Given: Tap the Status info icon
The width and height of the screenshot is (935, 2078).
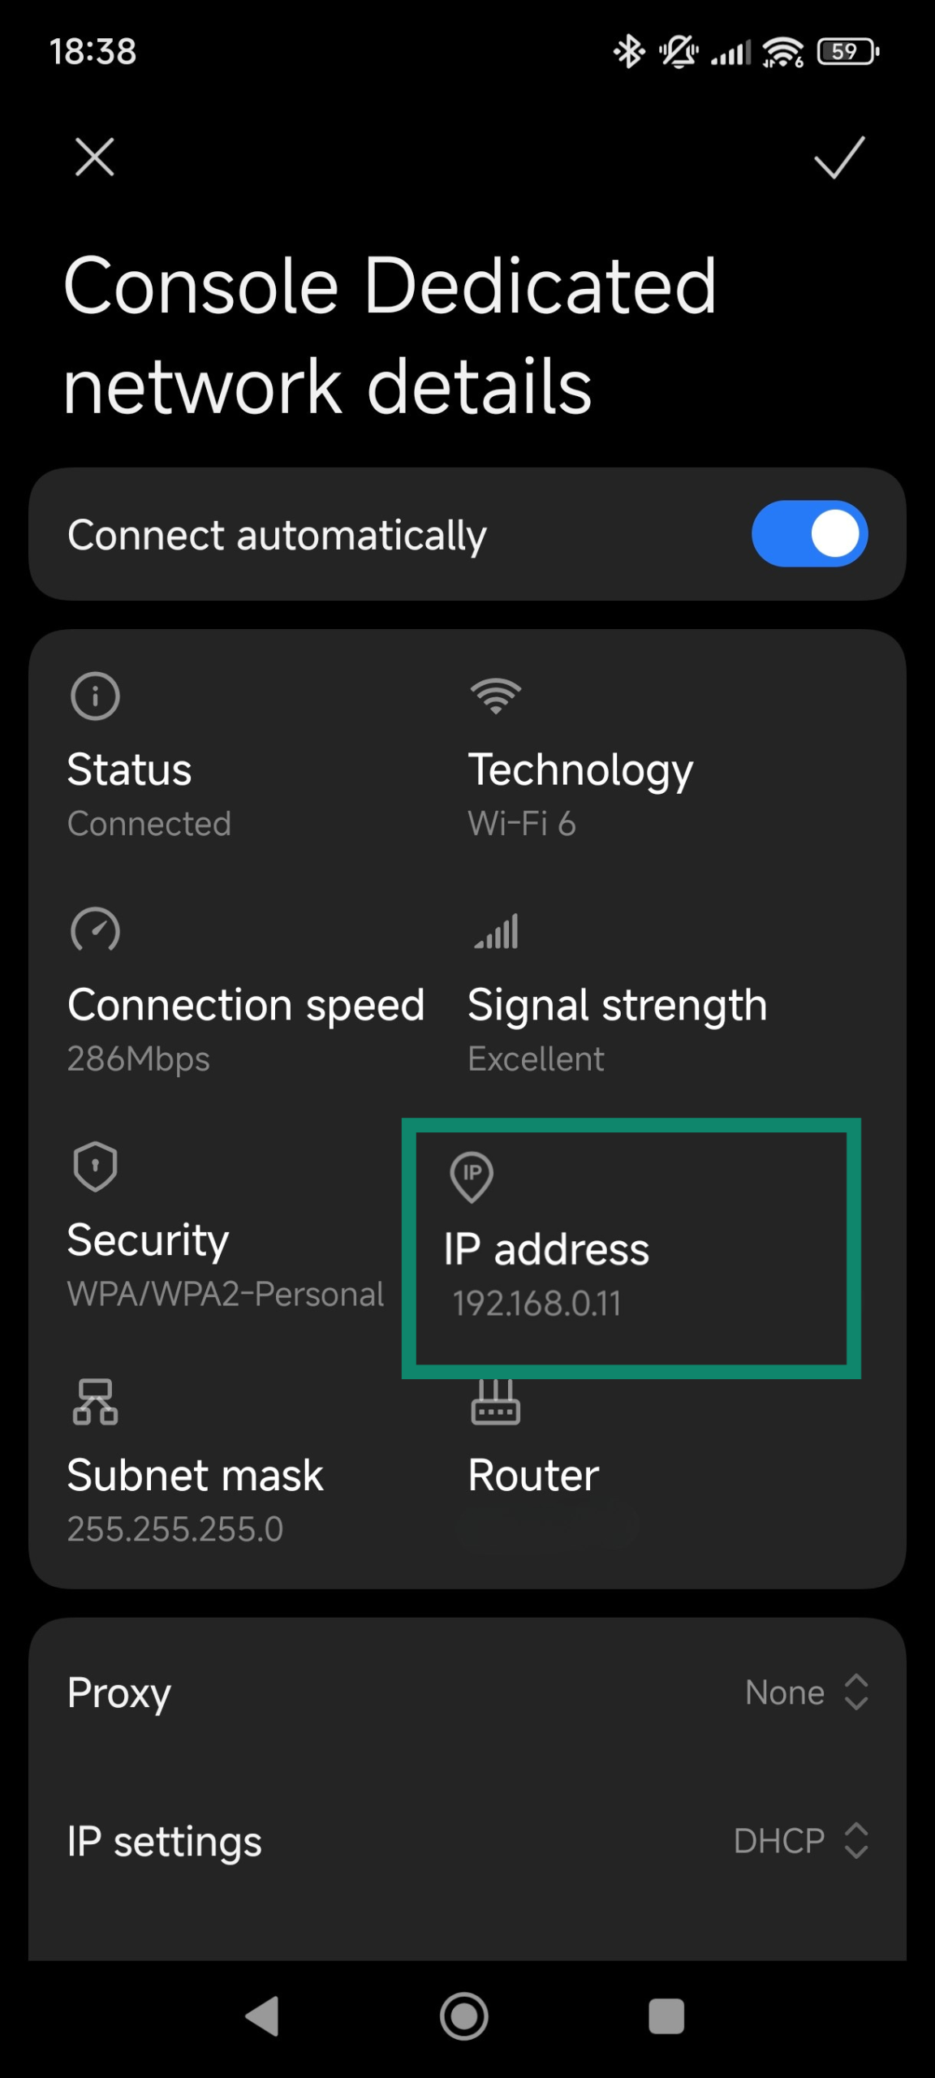Looking at the screenshot, I should point(94,696).
